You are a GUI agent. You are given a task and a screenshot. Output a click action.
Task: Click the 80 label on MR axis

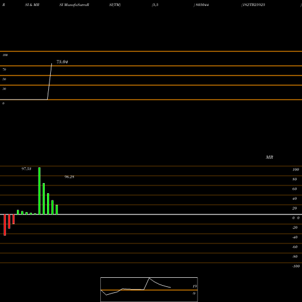[295, 179]
